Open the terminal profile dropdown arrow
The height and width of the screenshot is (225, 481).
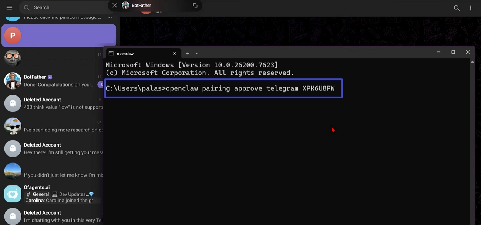coord(197,53)
